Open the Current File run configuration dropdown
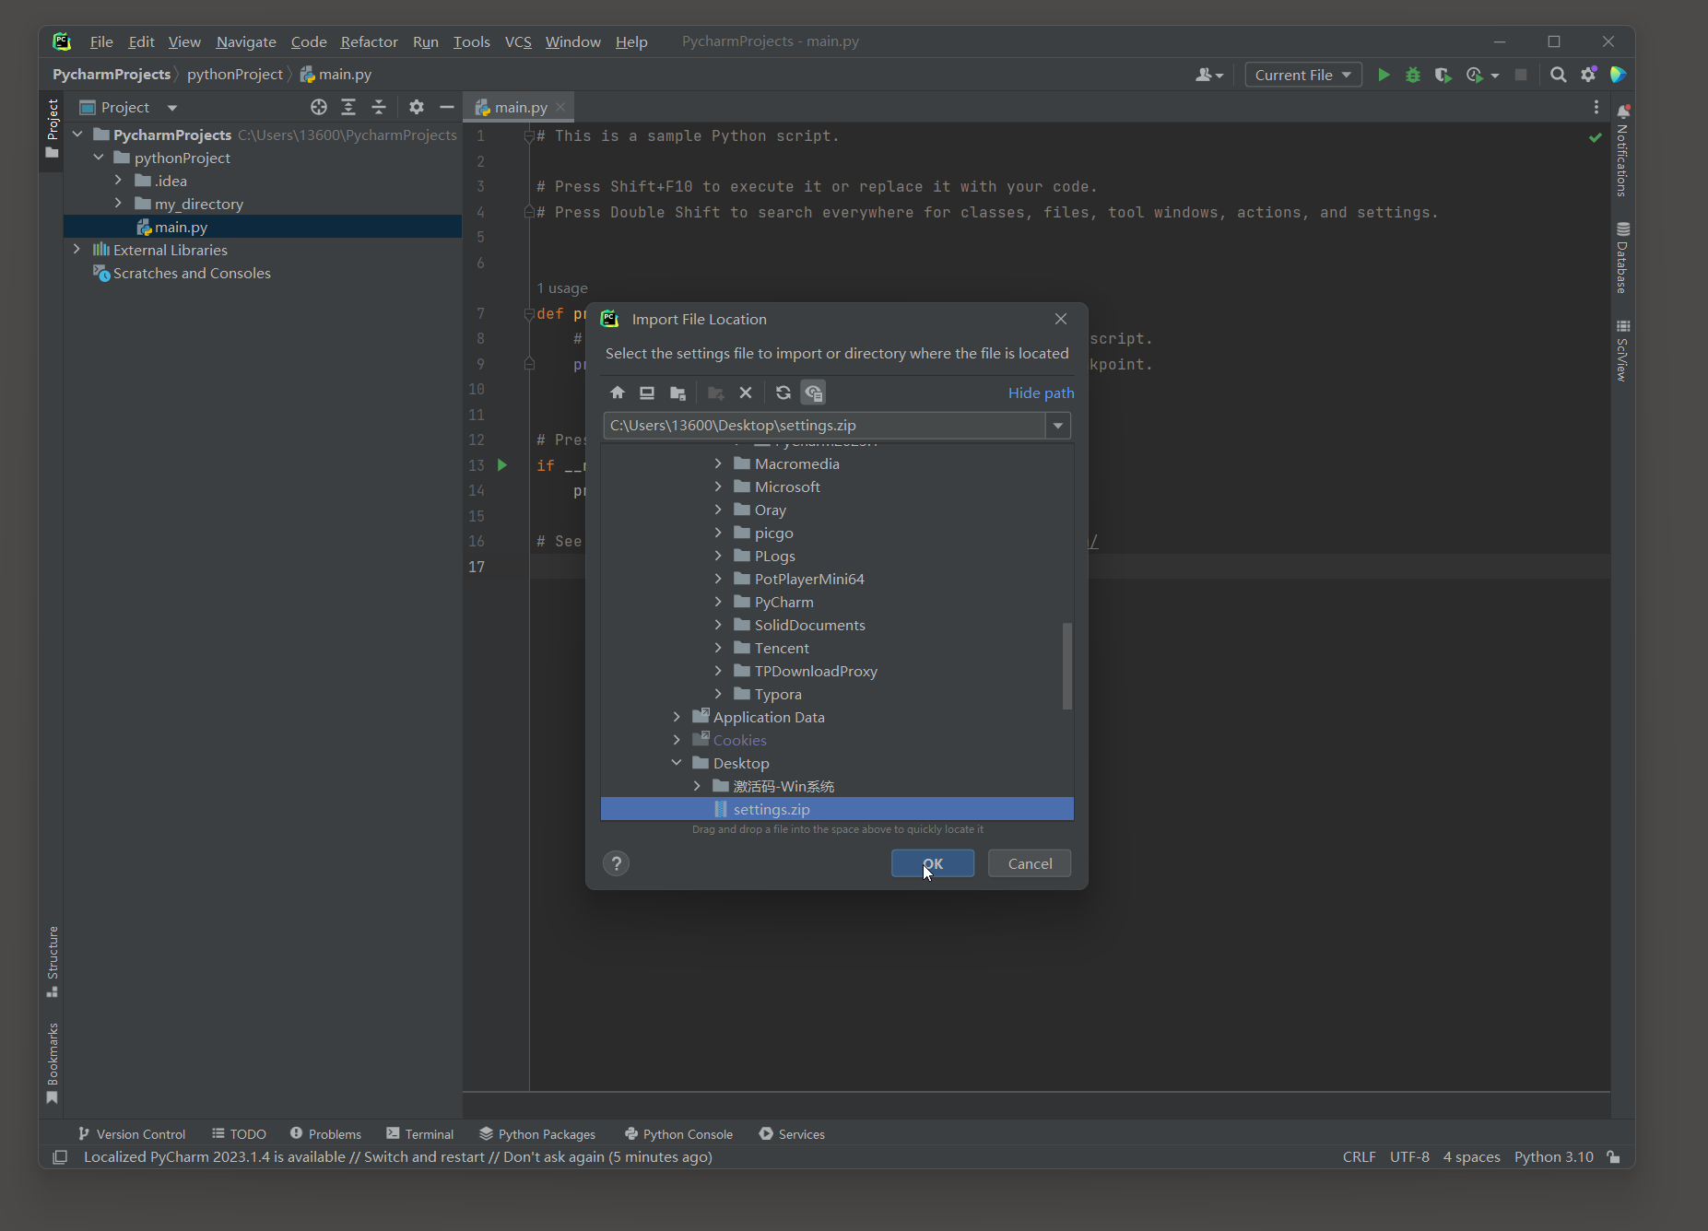Screen dimensions: 1708x1231 (x=1303, y=75)
